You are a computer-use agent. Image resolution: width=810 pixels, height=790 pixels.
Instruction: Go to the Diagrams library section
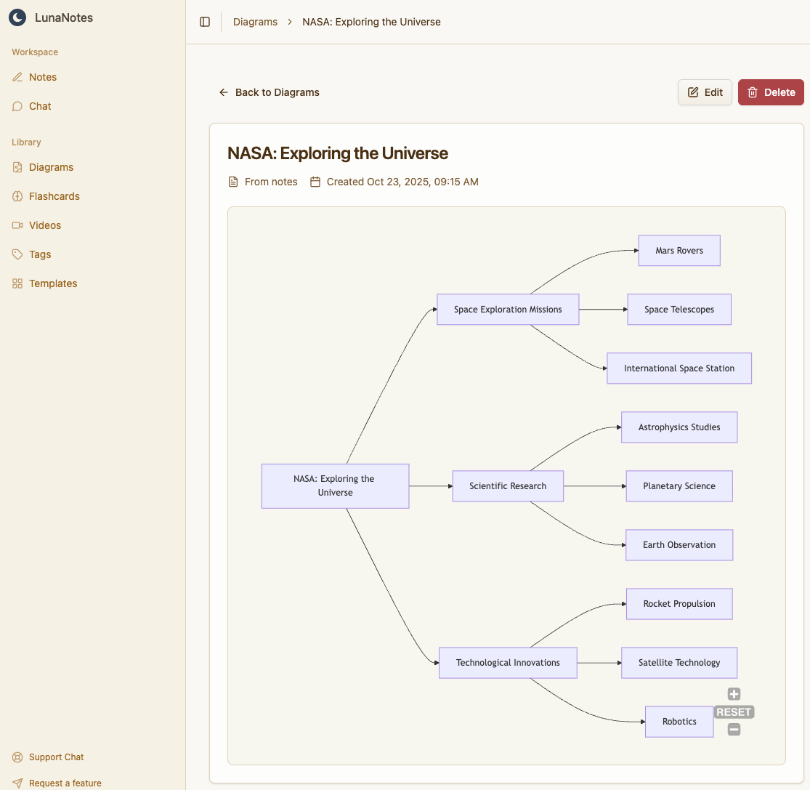coord(51,167)
